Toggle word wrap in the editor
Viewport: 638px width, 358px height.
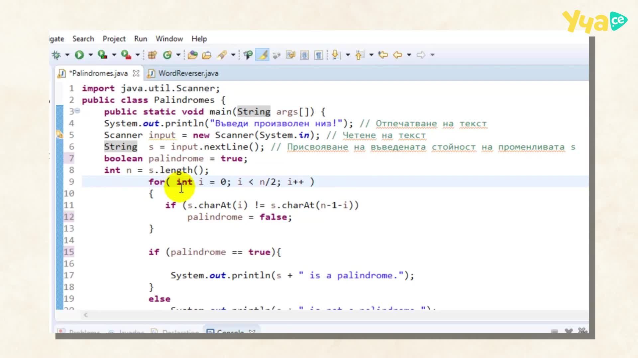tap(291, 55)
